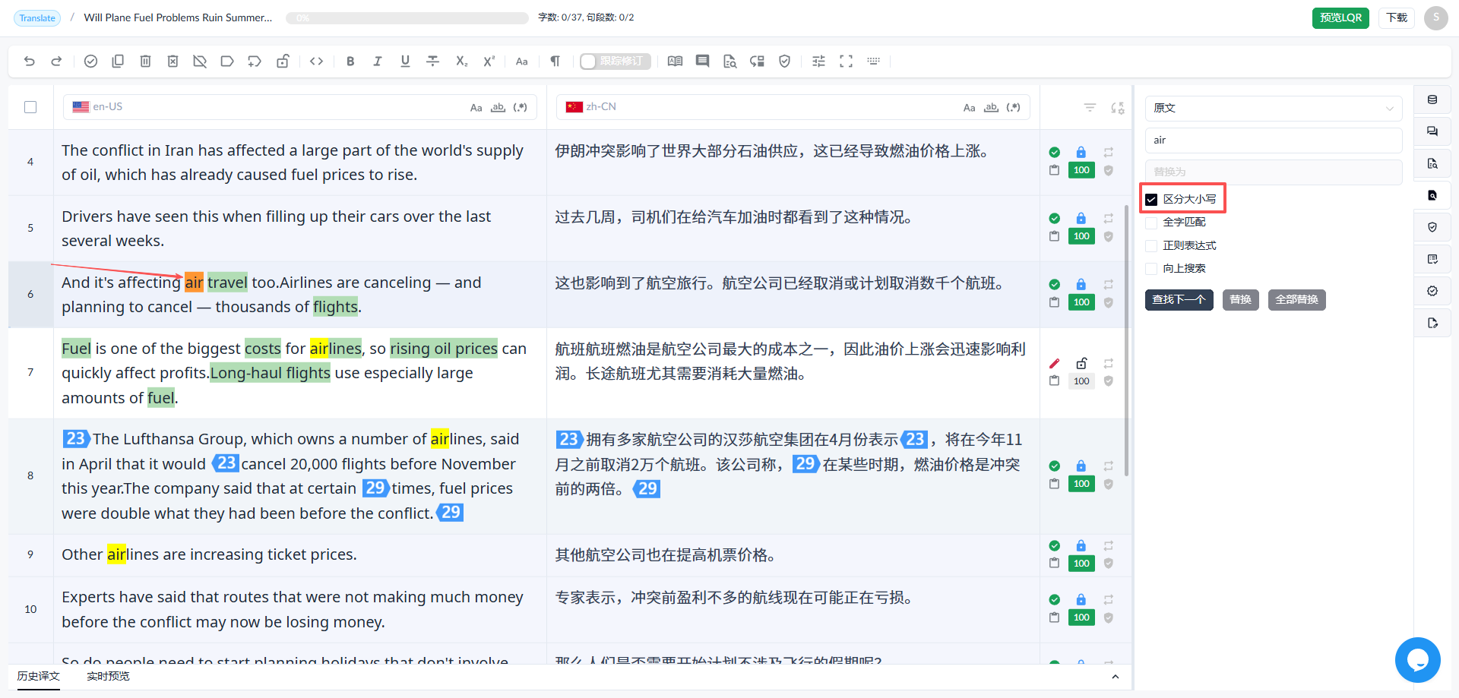This screenshot has height=698, width=1459.
Task: Click the lock segment icon in toolbar
Action: point(283,62)
